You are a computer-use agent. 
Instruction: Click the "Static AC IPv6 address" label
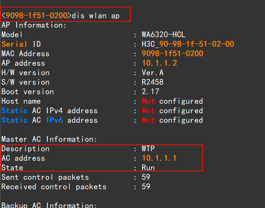pyautogui.click(x=49, y=120)
